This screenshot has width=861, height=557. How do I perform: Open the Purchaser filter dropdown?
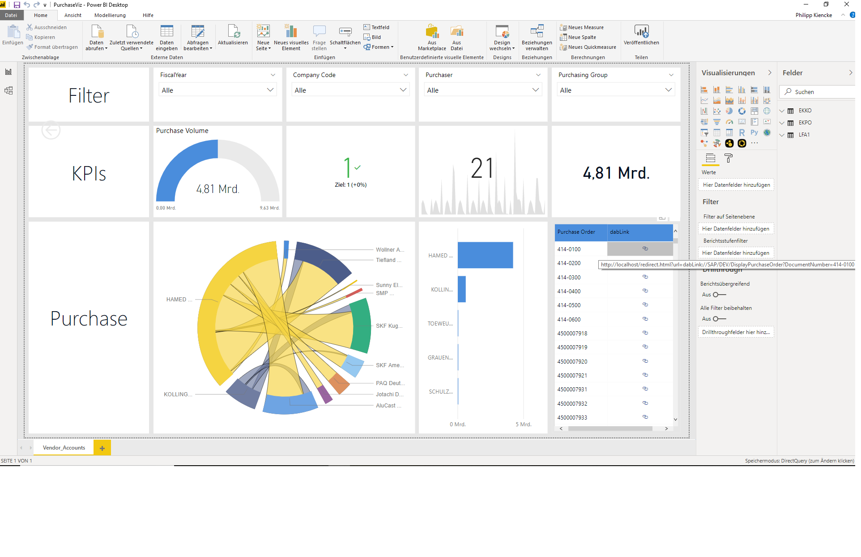(535, 90)
